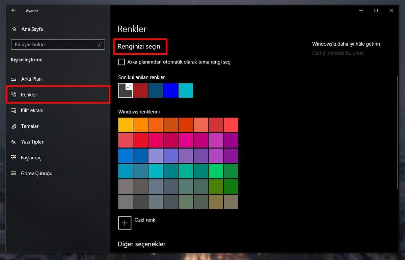Enable automatic accent color from background

122,62
